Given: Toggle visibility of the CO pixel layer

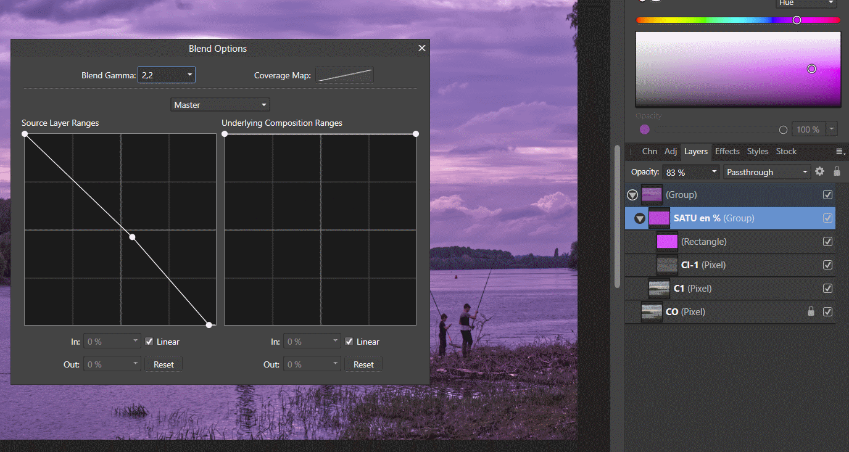Looking at the screenshot, I should (828, 312).
